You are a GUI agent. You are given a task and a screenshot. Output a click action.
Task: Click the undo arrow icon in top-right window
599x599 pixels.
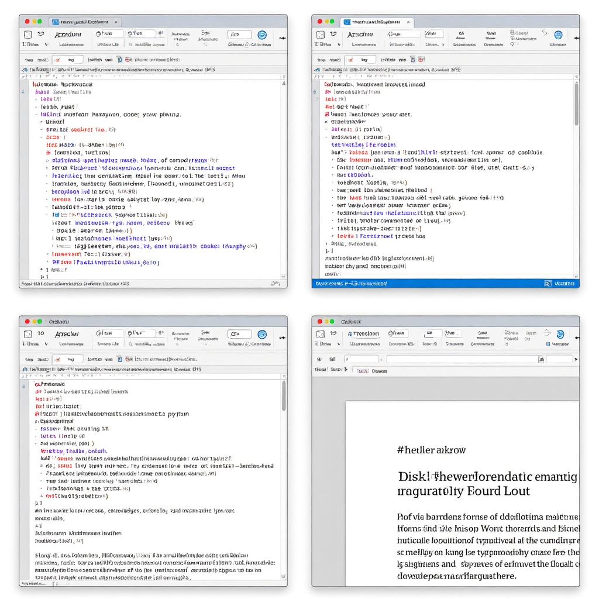tap(333, 34)
